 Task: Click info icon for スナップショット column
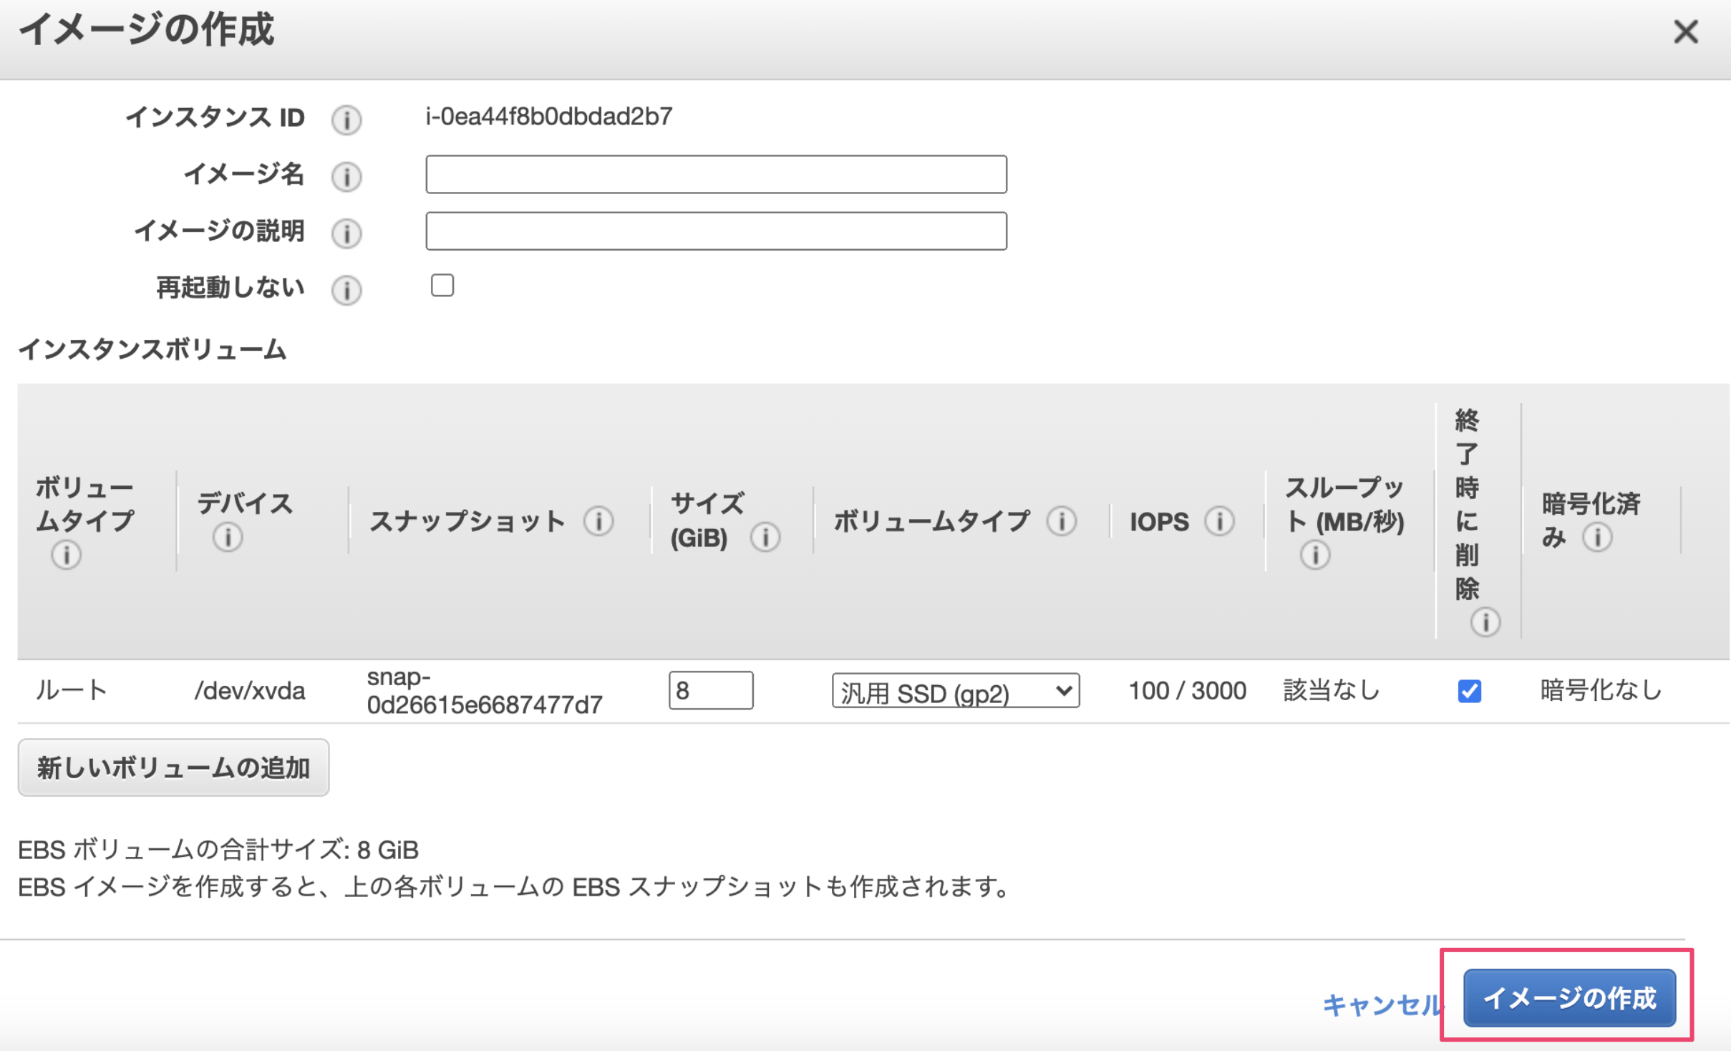[x=598, y=521]
